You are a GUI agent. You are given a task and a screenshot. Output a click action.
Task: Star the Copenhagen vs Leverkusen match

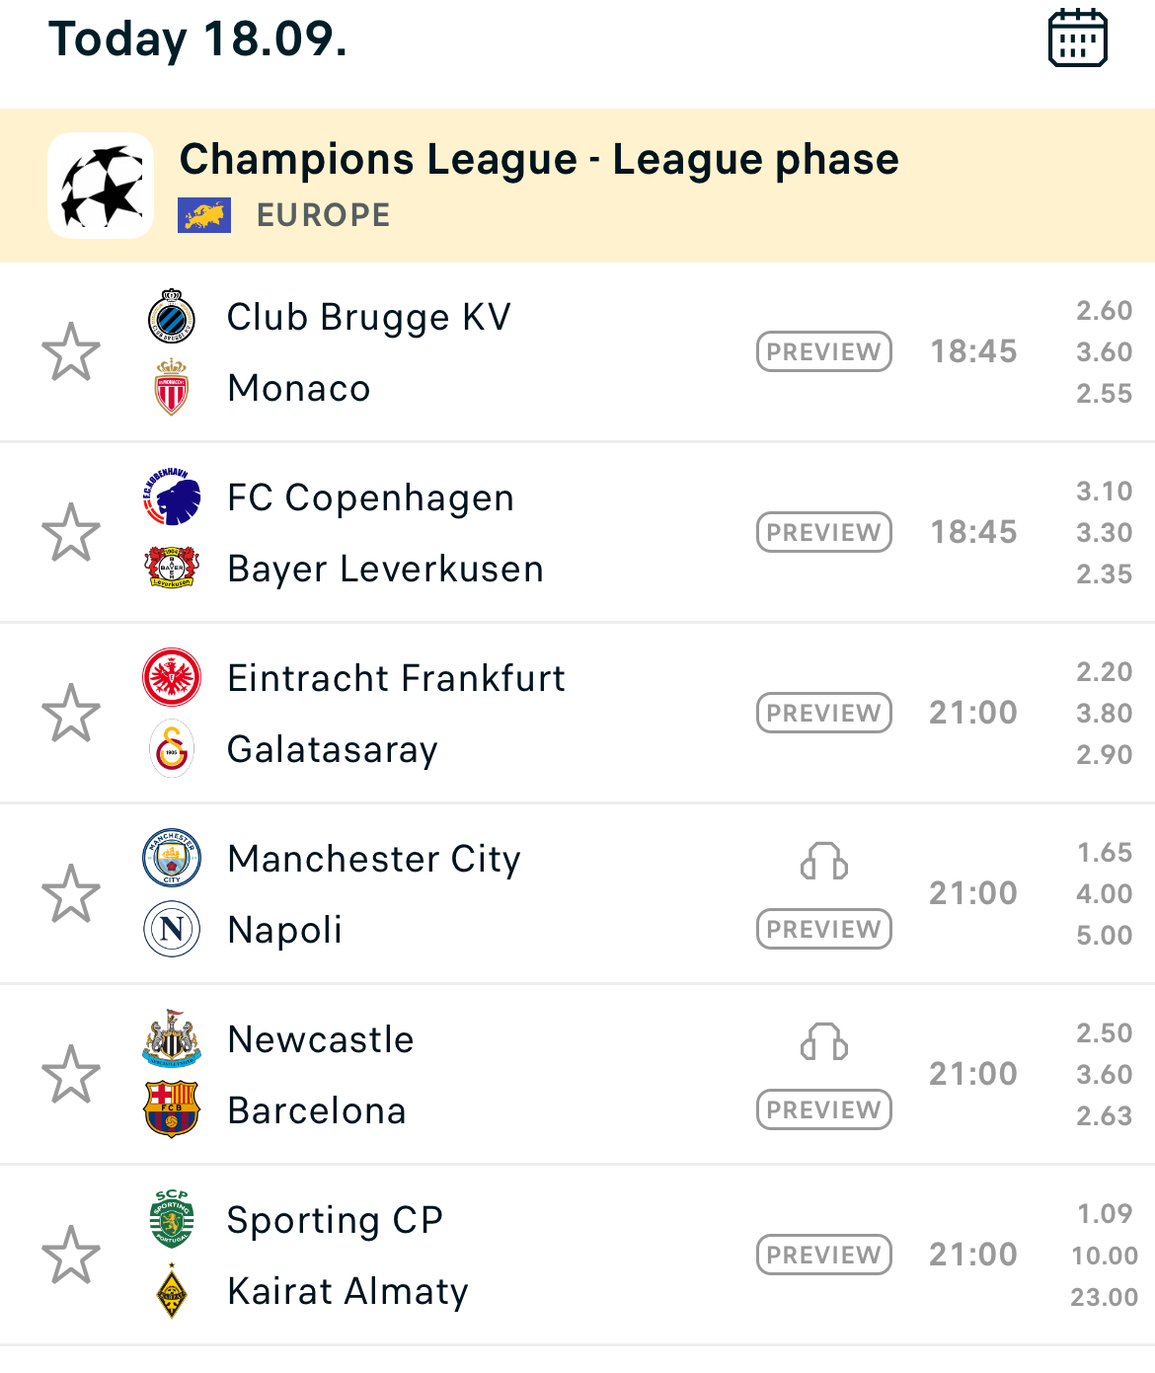click(71, 533)
